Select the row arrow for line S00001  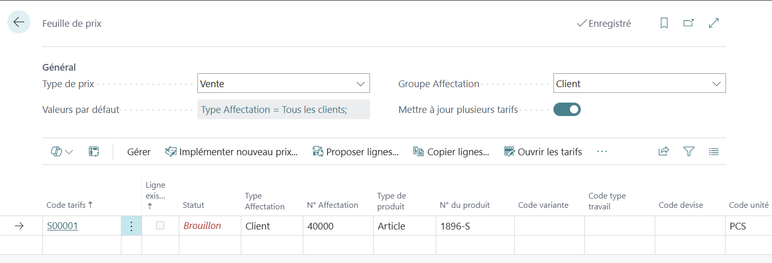(19, 226)
